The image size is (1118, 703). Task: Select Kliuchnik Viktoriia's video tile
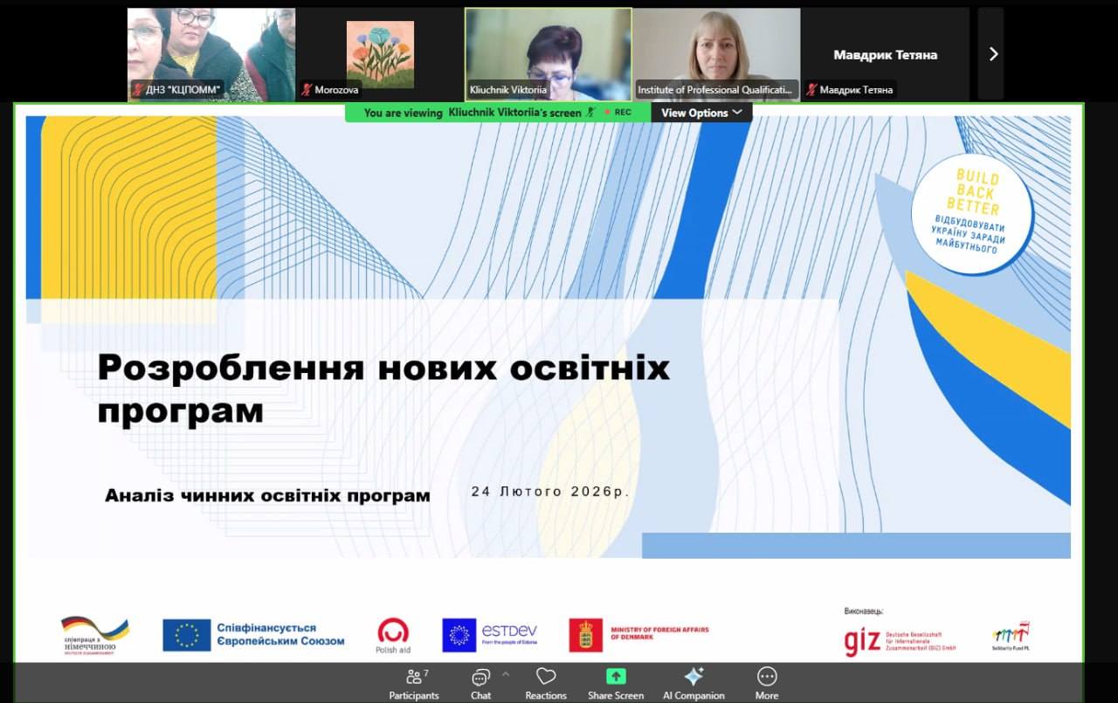(548, 48)
